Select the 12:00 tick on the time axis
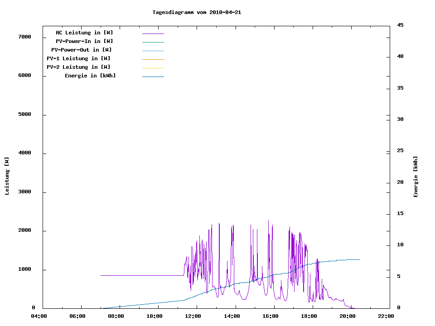Image resolution: width=435 pixels, height=326 pixels. coord(193,316)
